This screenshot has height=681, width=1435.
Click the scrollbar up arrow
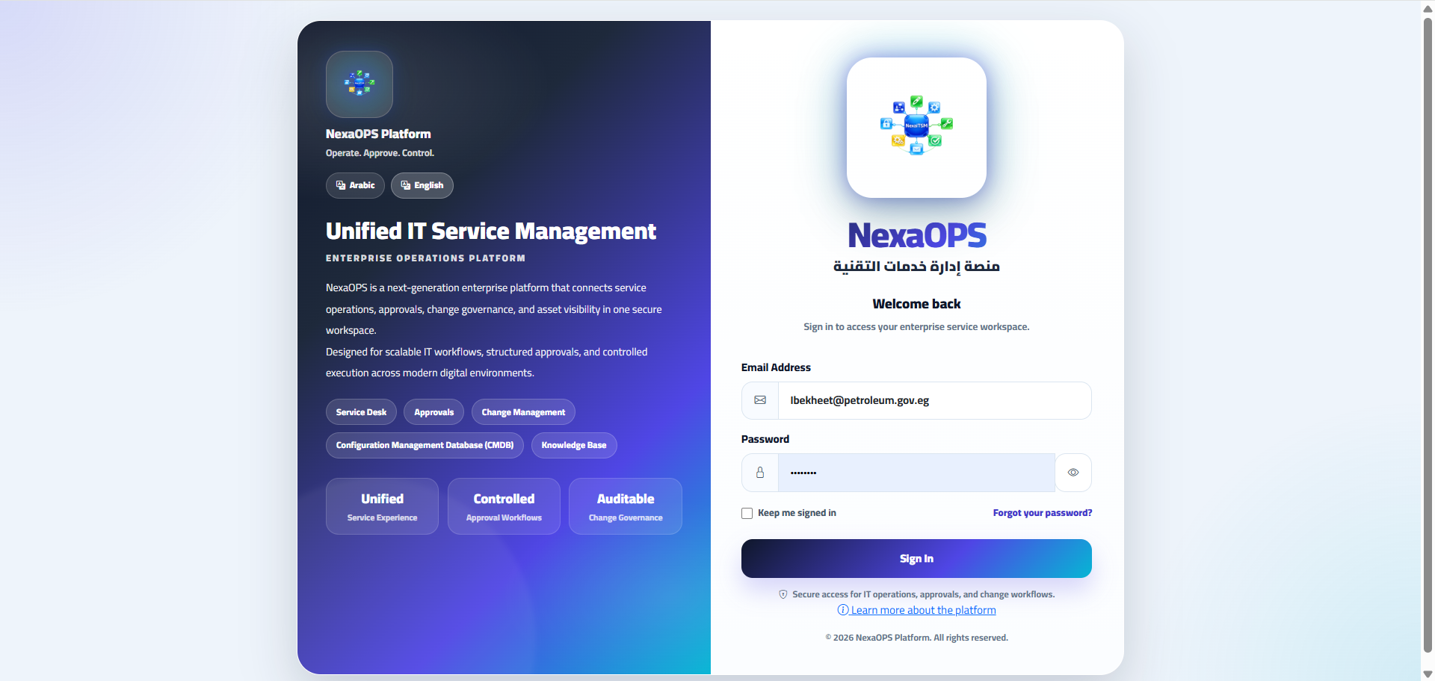[1428, 8]
